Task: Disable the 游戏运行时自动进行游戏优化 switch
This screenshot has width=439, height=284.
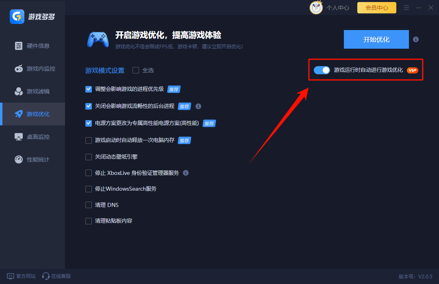Action: [x=322, y=70]
